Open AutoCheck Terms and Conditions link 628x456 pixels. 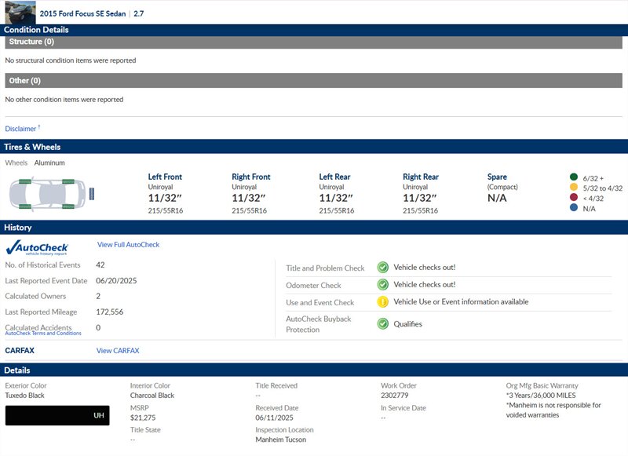click(43, 334)
